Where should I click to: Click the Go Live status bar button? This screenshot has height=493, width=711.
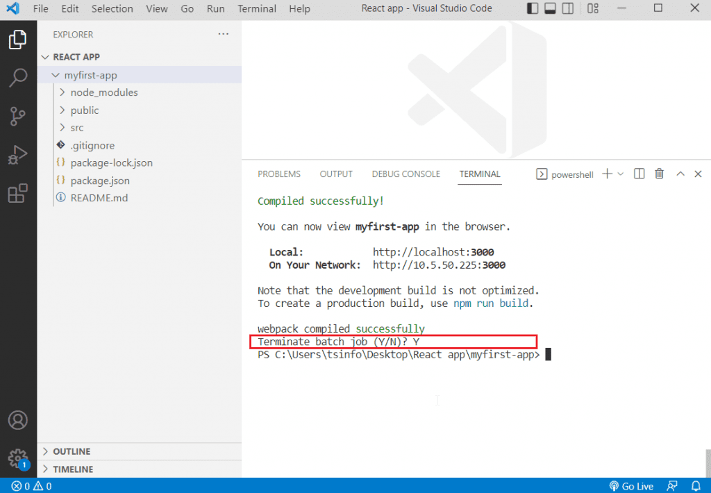point(631,486)
